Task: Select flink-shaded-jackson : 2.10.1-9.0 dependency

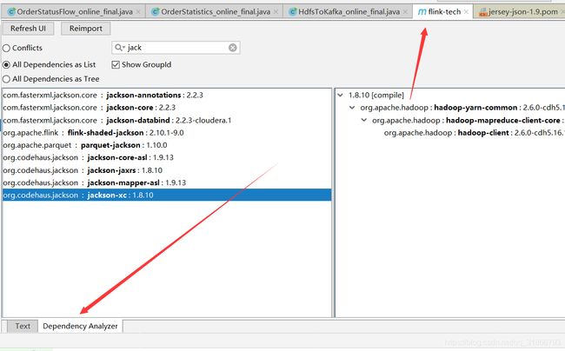Action: (167, 133)
